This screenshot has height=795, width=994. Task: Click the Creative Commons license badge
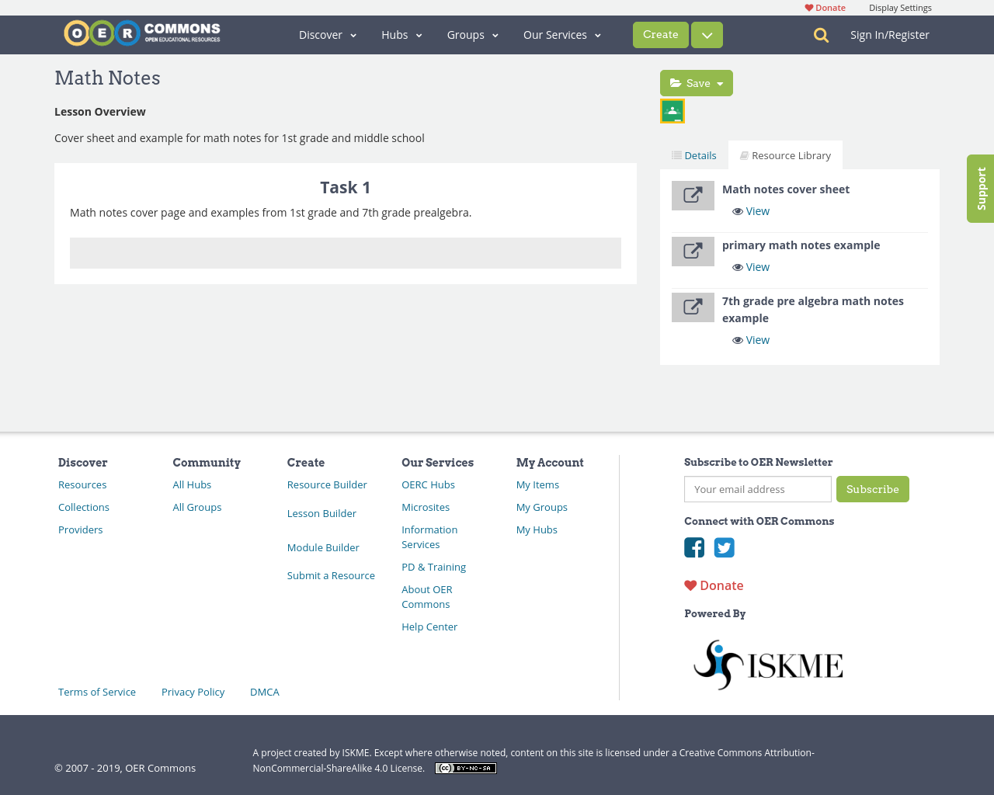(465, 767)
